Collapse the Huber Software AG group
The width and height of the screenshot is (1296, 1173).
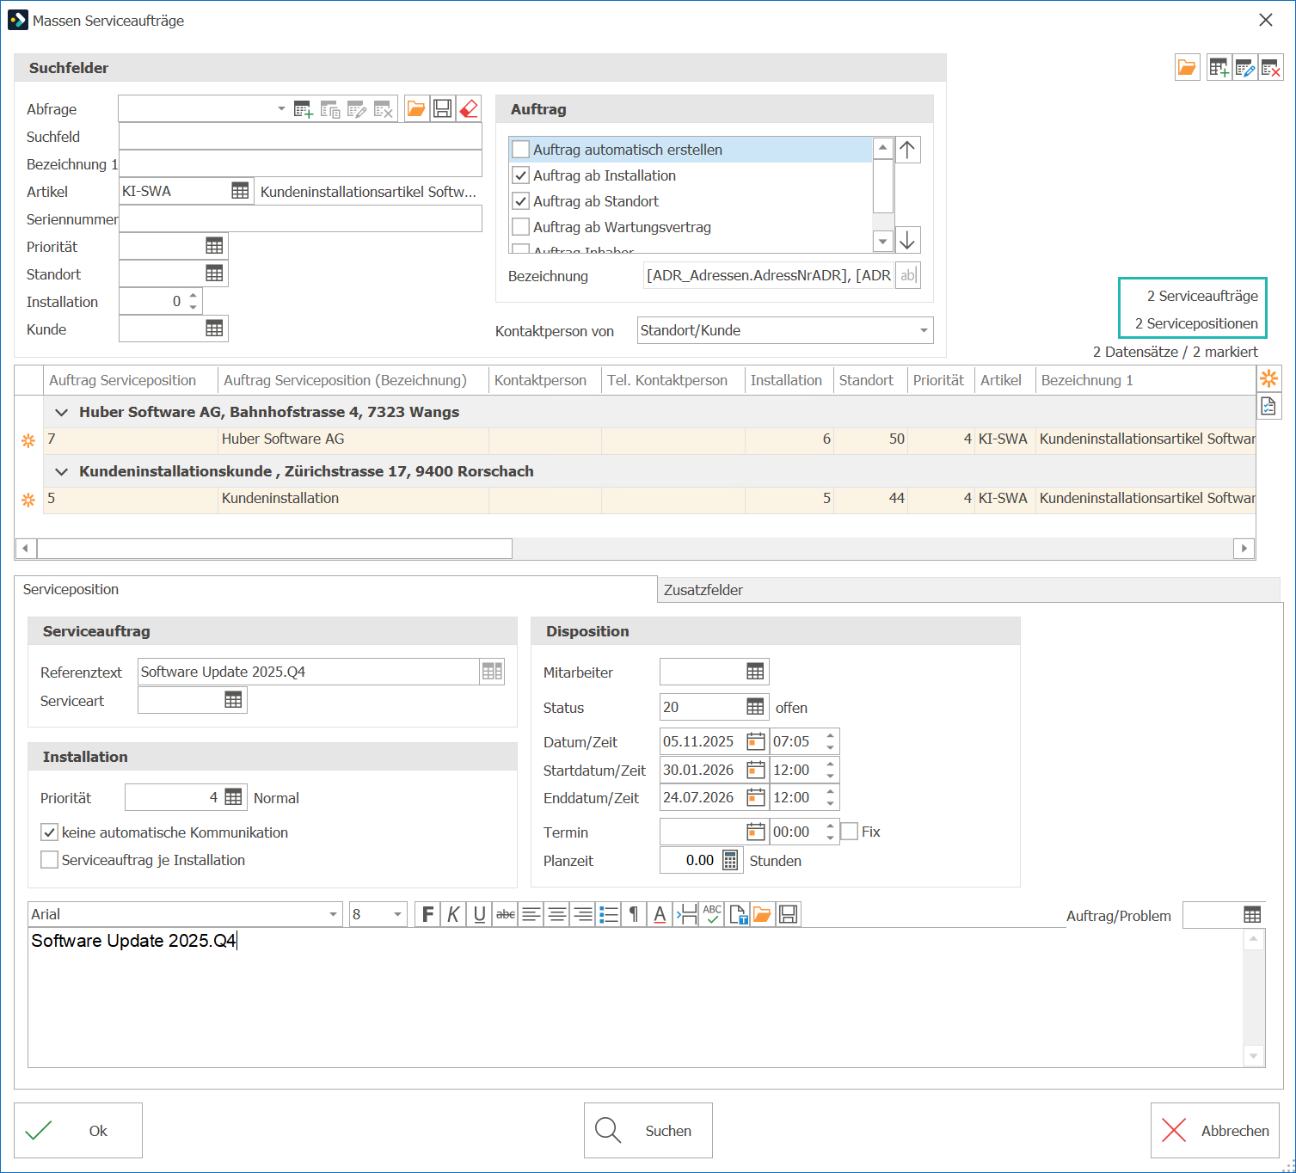[61, 412]
